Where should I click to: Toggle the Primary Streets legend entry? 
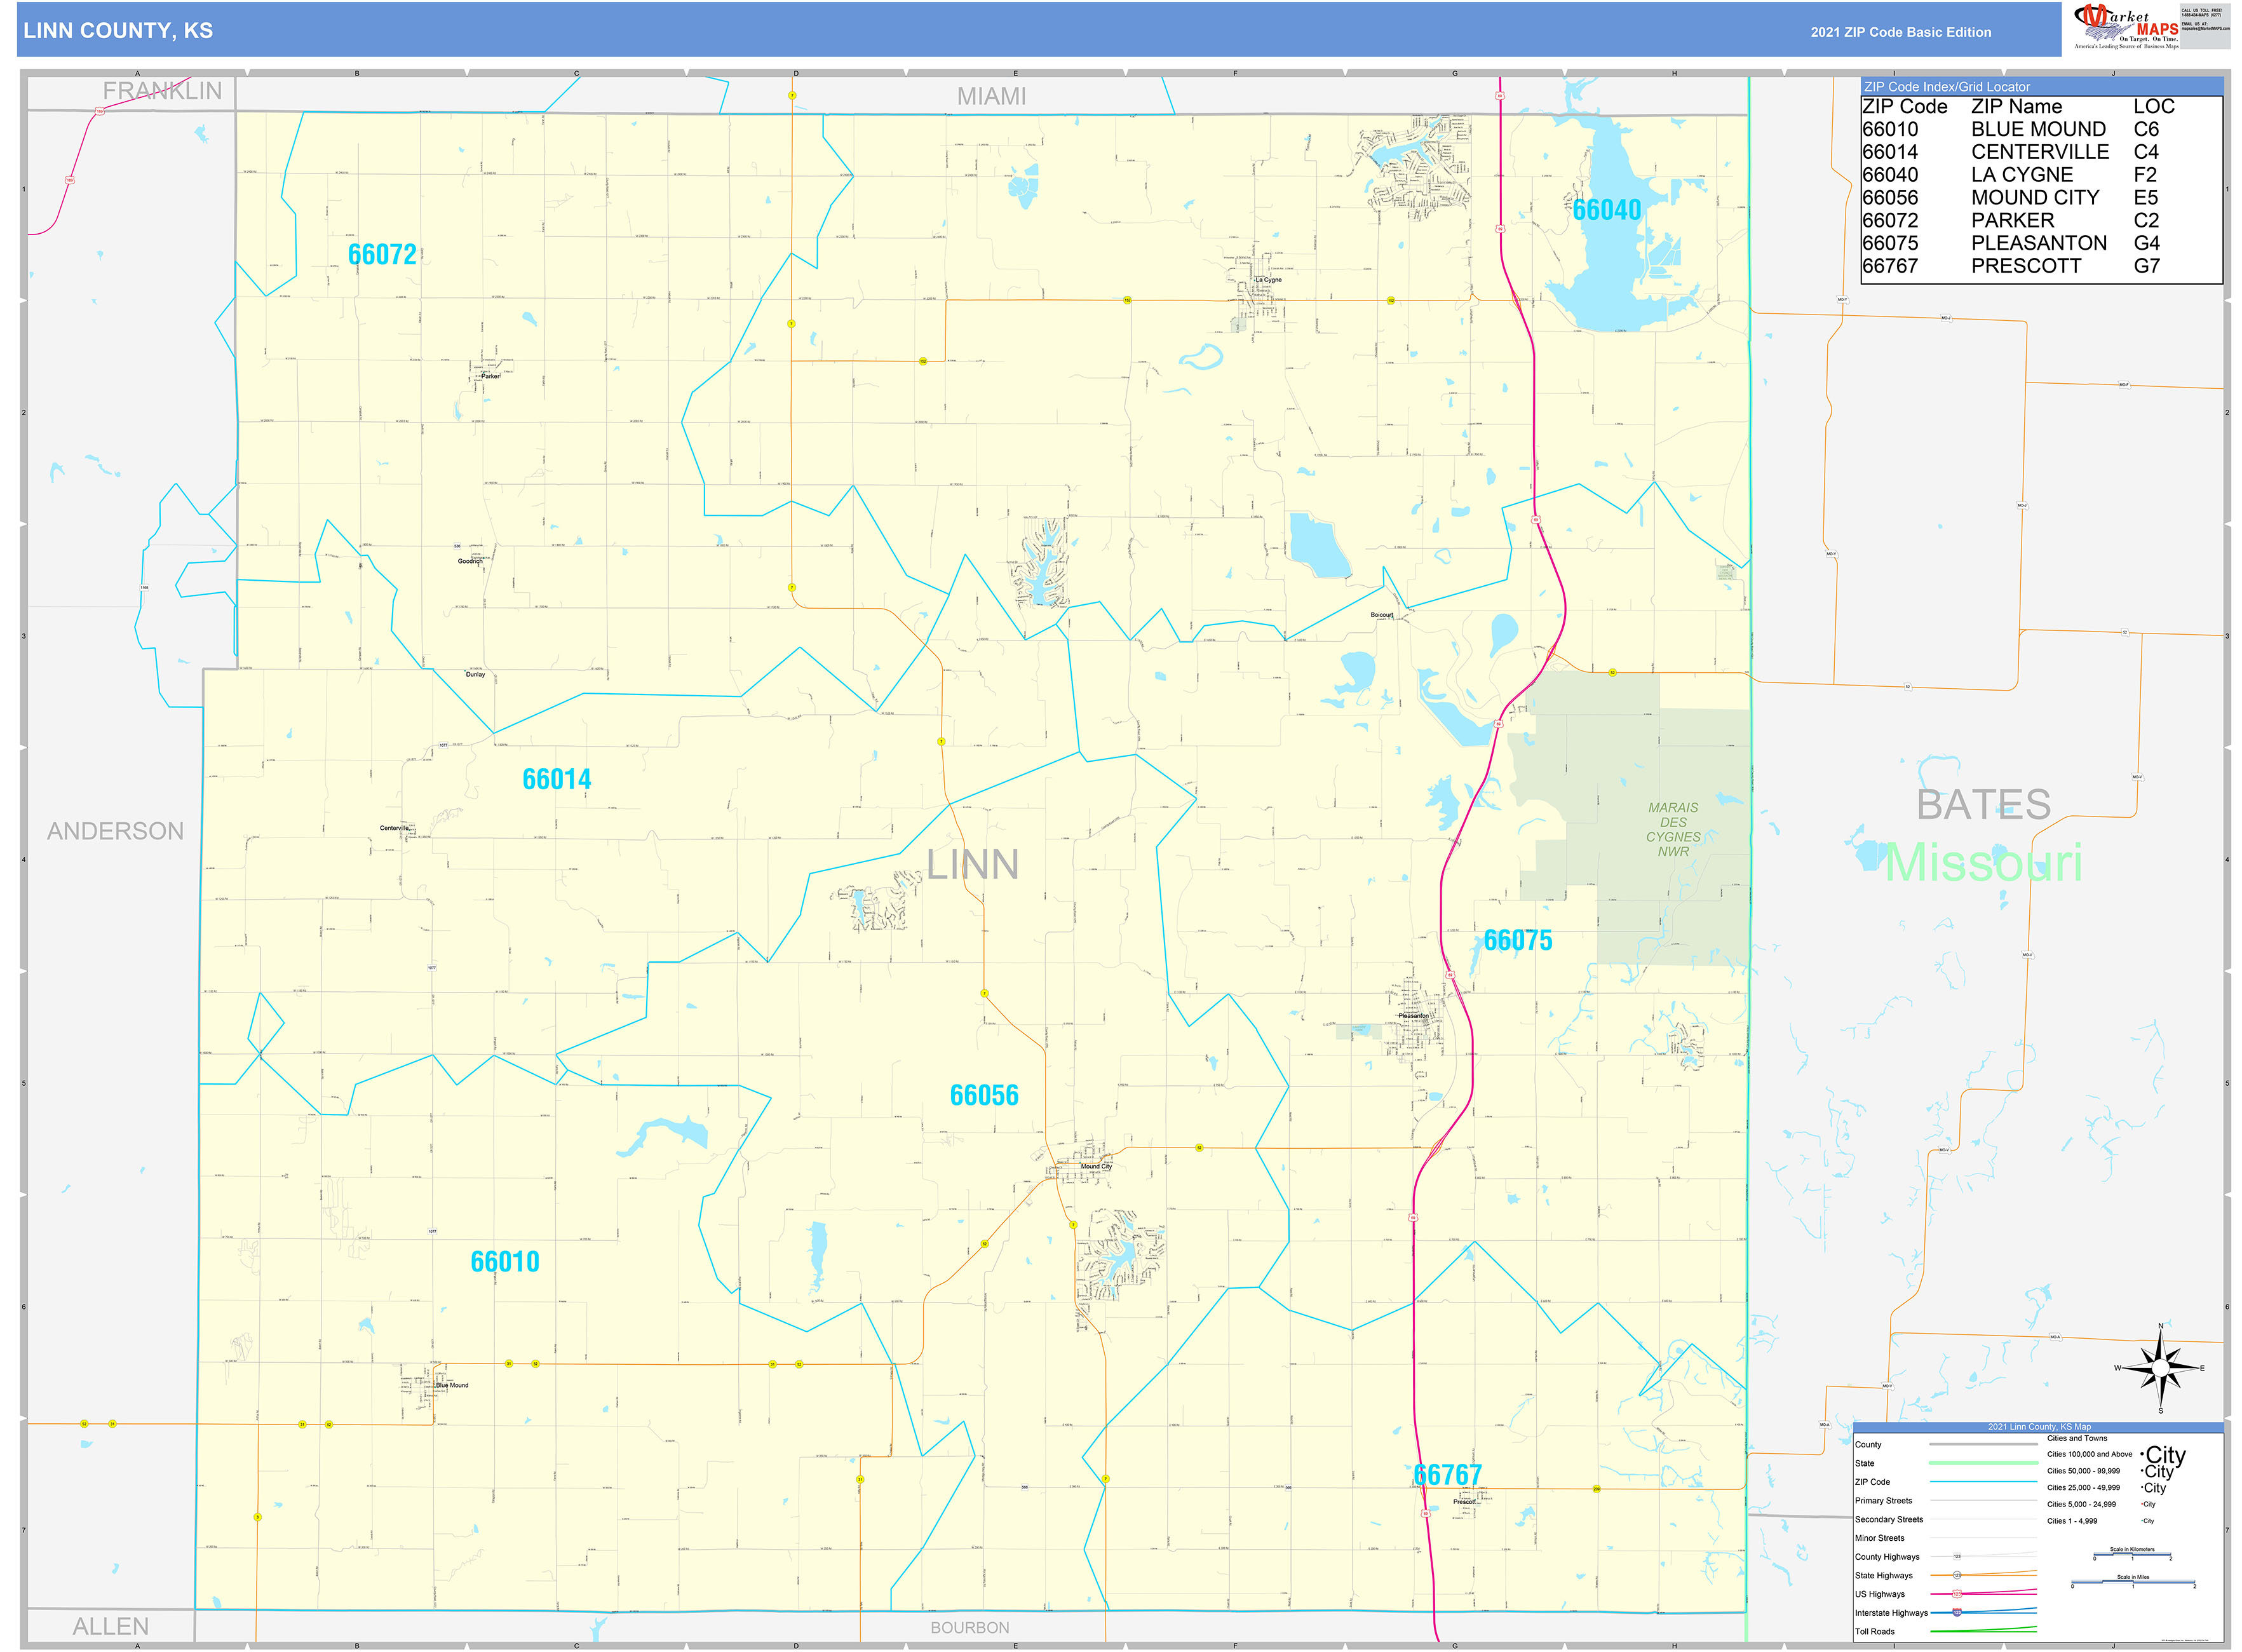1884,1501
